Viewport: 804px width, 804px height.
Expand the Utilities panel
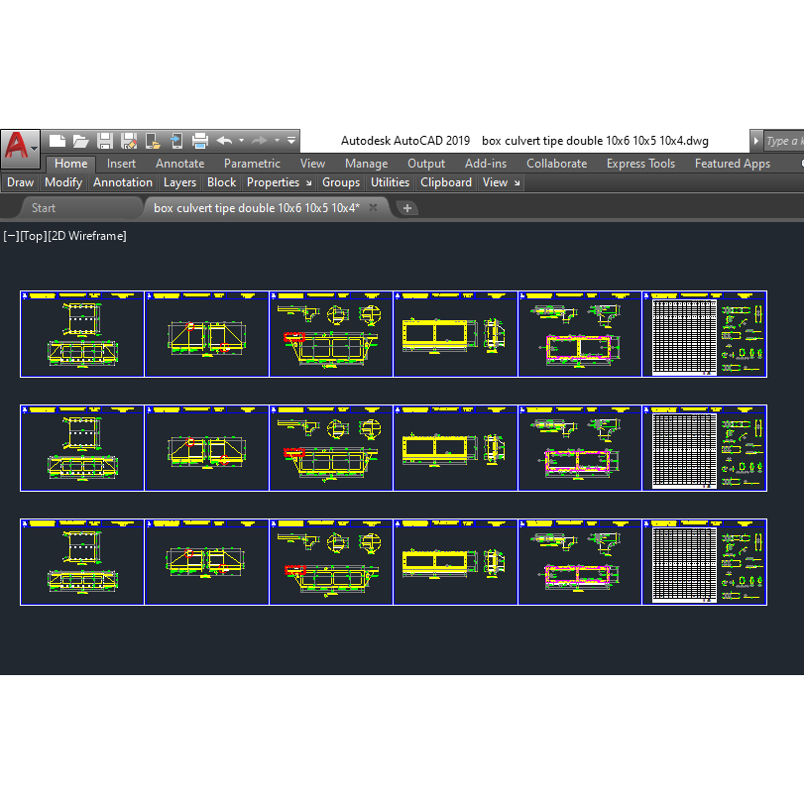click(390, 182)
